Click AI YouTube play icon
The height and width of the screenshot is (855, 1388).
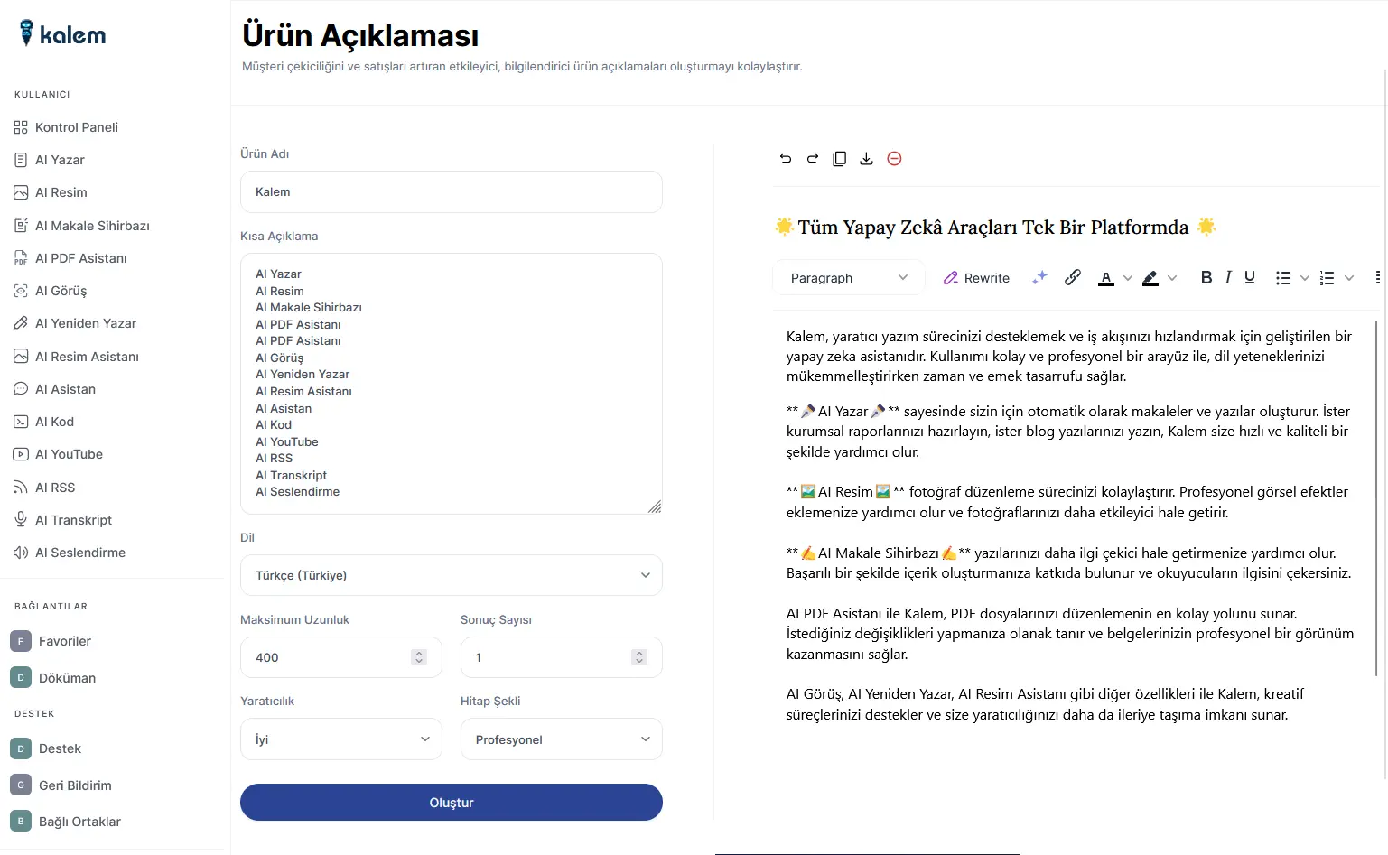coord(21,454)
